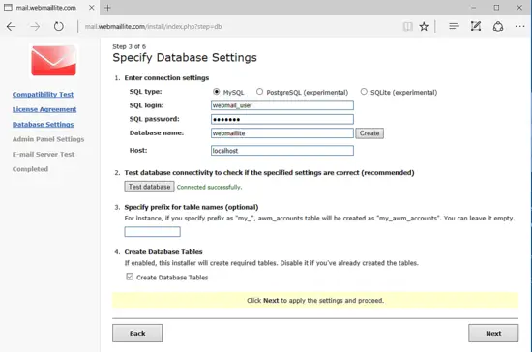The image size is (532, 352).
Task: Click the Back button
Action: (137, 333)
